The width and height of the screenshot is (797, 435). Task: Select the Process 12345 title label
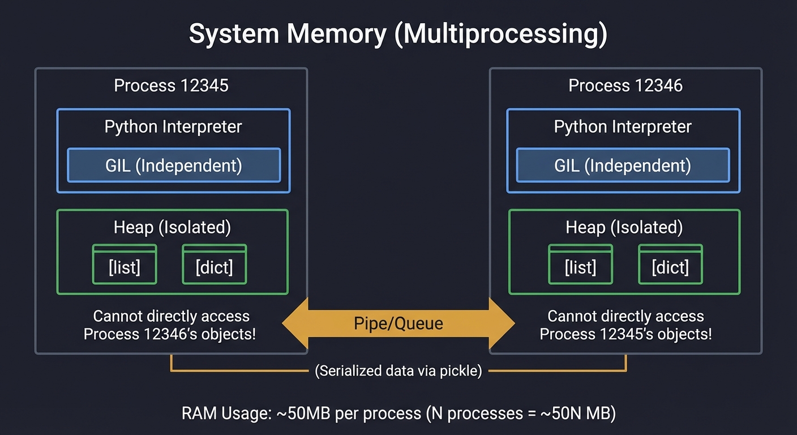(x=172, y=85)
